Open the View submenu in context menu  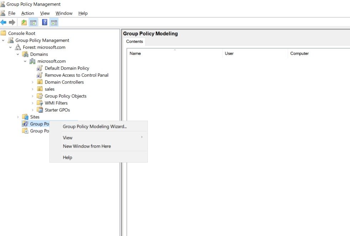point(98,138)
